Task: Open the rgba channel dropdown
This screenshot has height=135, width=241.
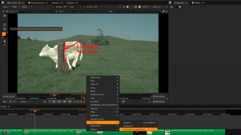Action: coord(6,7)
